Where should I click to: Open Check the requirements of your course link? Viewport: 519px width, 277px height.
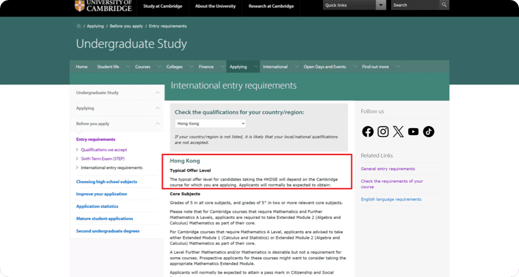point(392,184)
